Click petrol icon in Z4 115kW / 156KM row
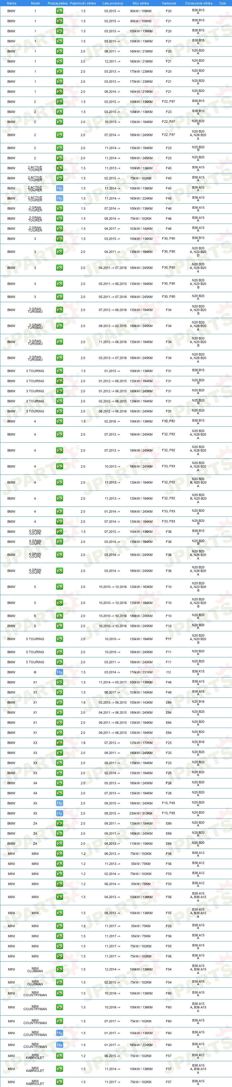Viewport: 232px width, 1087px height. point(60,844)
